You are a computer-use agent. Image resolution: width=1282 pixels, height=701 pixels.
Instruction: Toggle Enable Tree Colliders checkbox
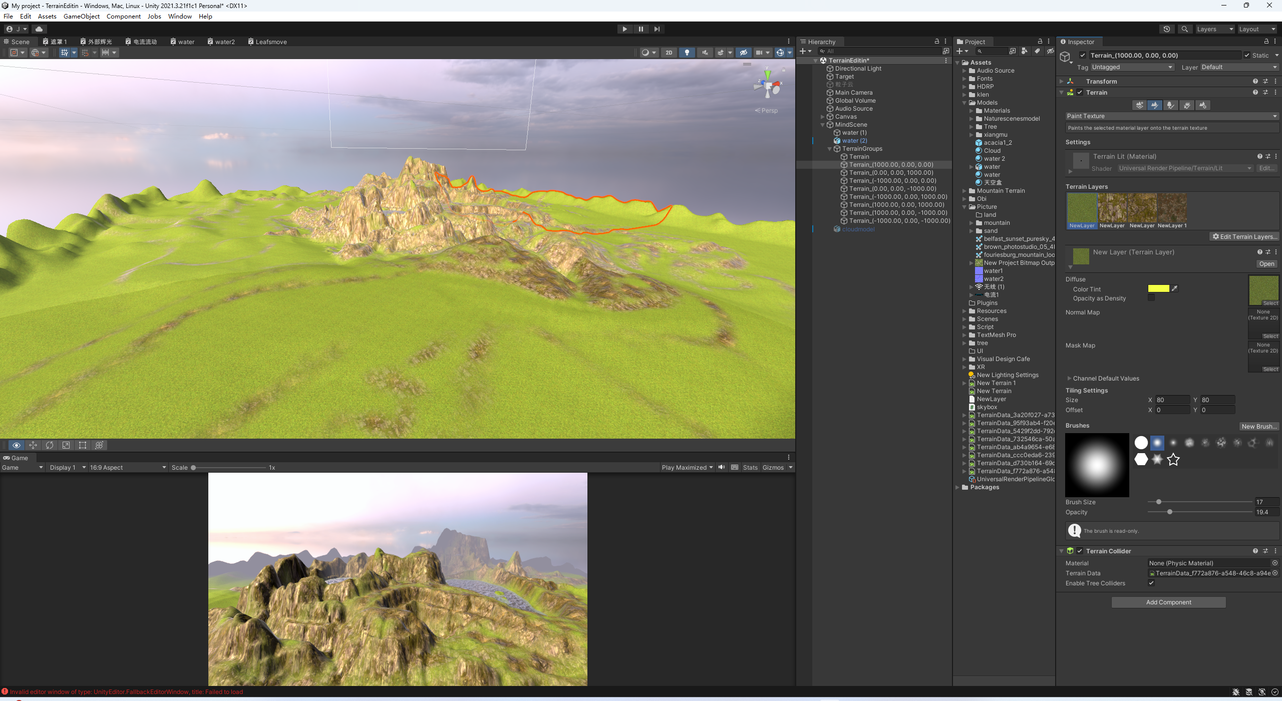pyautogui.click(x=1151, y=583)
